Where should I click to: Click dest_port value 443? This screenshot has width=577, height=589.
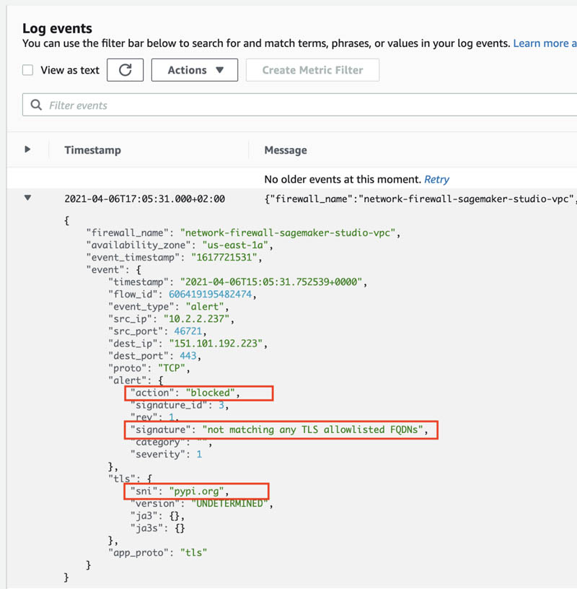(x=188, y=356)
